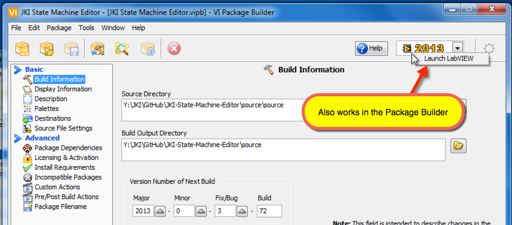
Task: Click inside the Source Directory path field
Action: tap(212, 110)
